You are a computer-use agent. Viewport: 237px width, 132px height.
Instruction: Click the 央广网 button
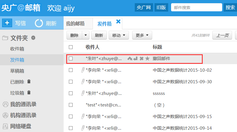pos(144,7)
